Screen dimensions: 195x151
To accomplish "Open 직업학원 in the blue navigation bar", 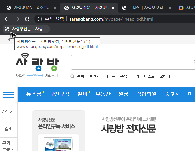I will 146,94.
